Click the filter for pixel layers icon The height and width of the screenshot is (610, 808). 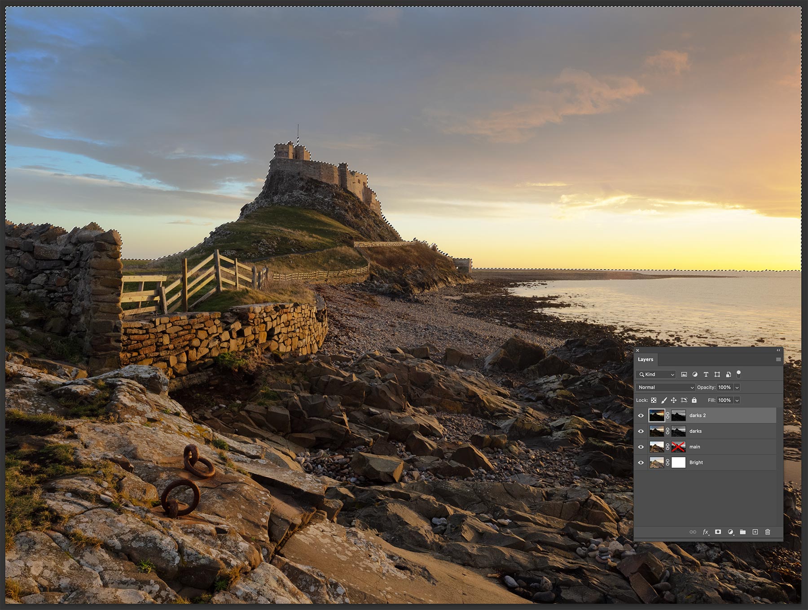pyautogui.click(x=684, y=374)
